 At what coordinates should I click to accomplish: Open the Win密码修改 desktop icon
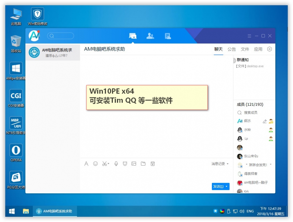pyautogui.click(x=37, y=16)
